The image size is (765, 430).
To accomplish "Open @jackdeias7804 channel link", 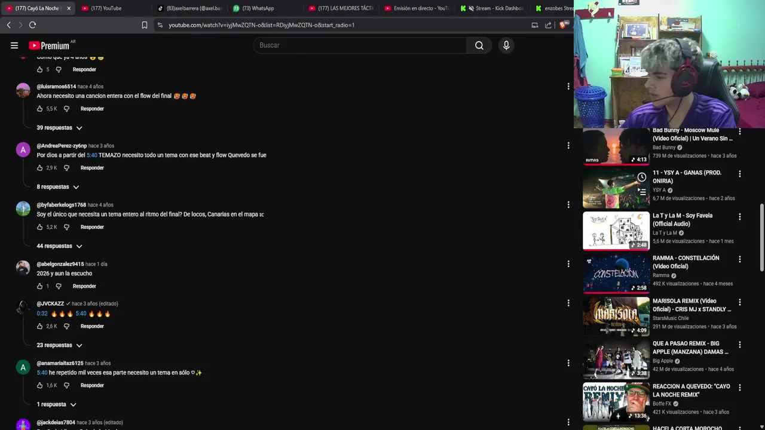I will (56, 422).
